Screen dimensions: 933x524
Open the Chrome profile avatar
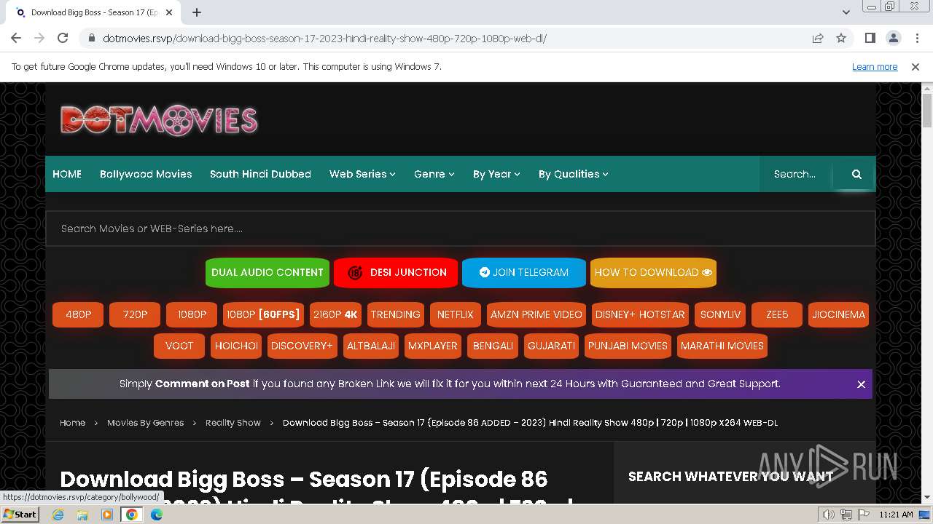[x=894, y=39]
